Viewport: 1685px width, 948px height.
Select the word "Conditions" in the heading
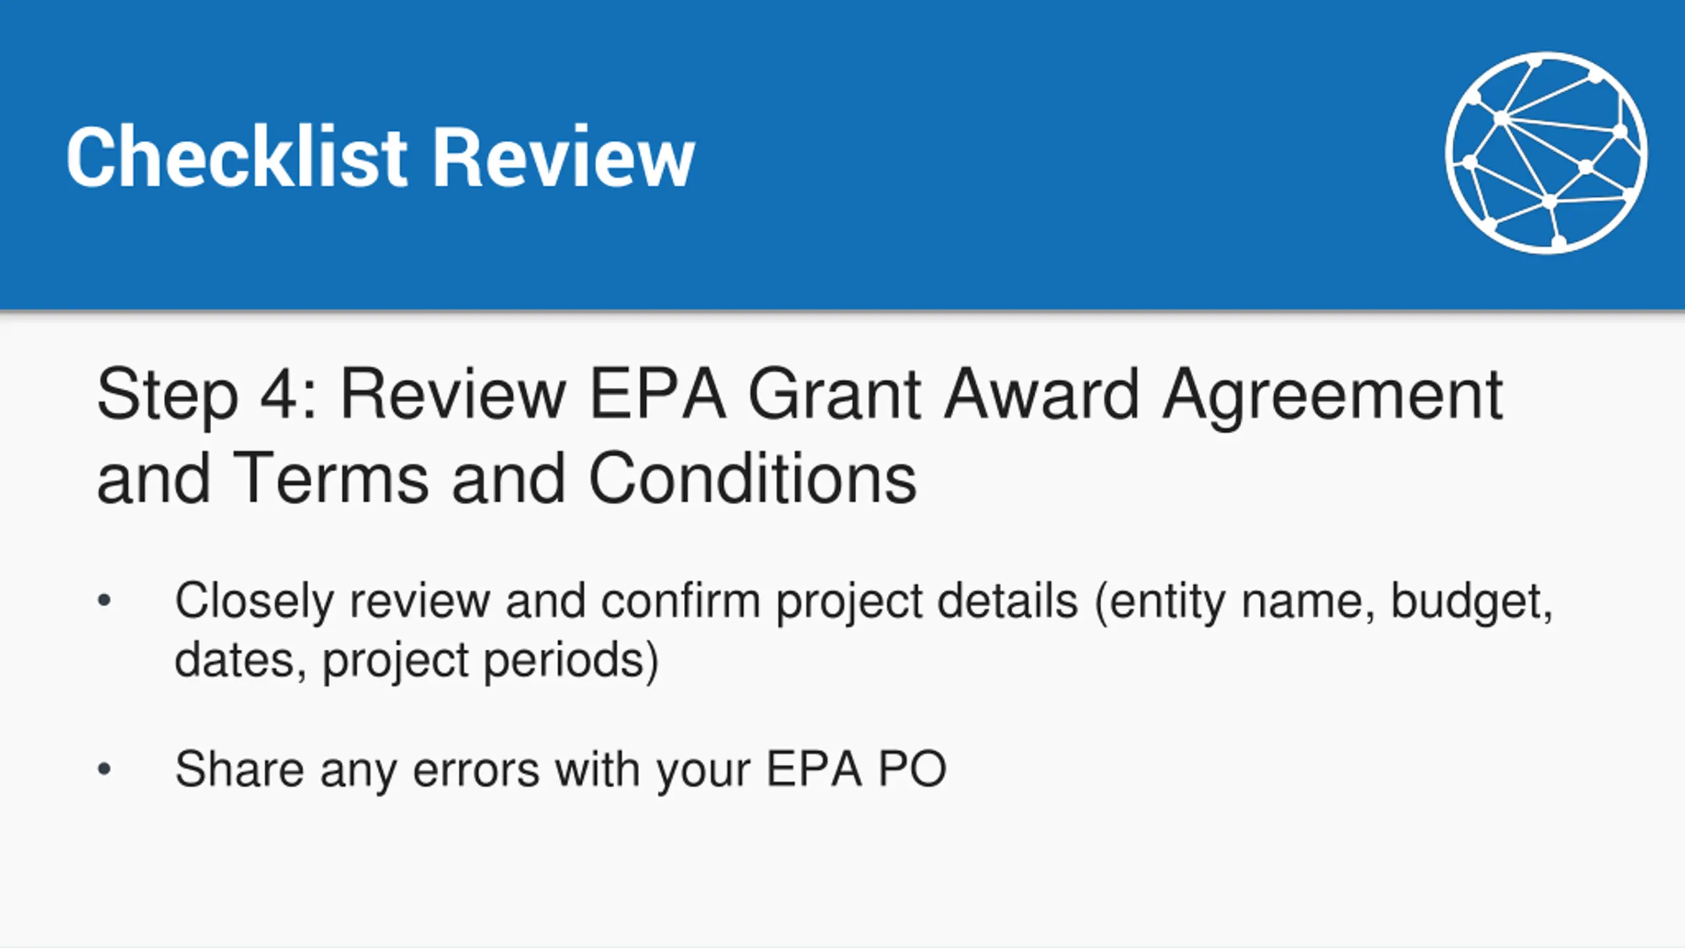[x=752, y=478]
